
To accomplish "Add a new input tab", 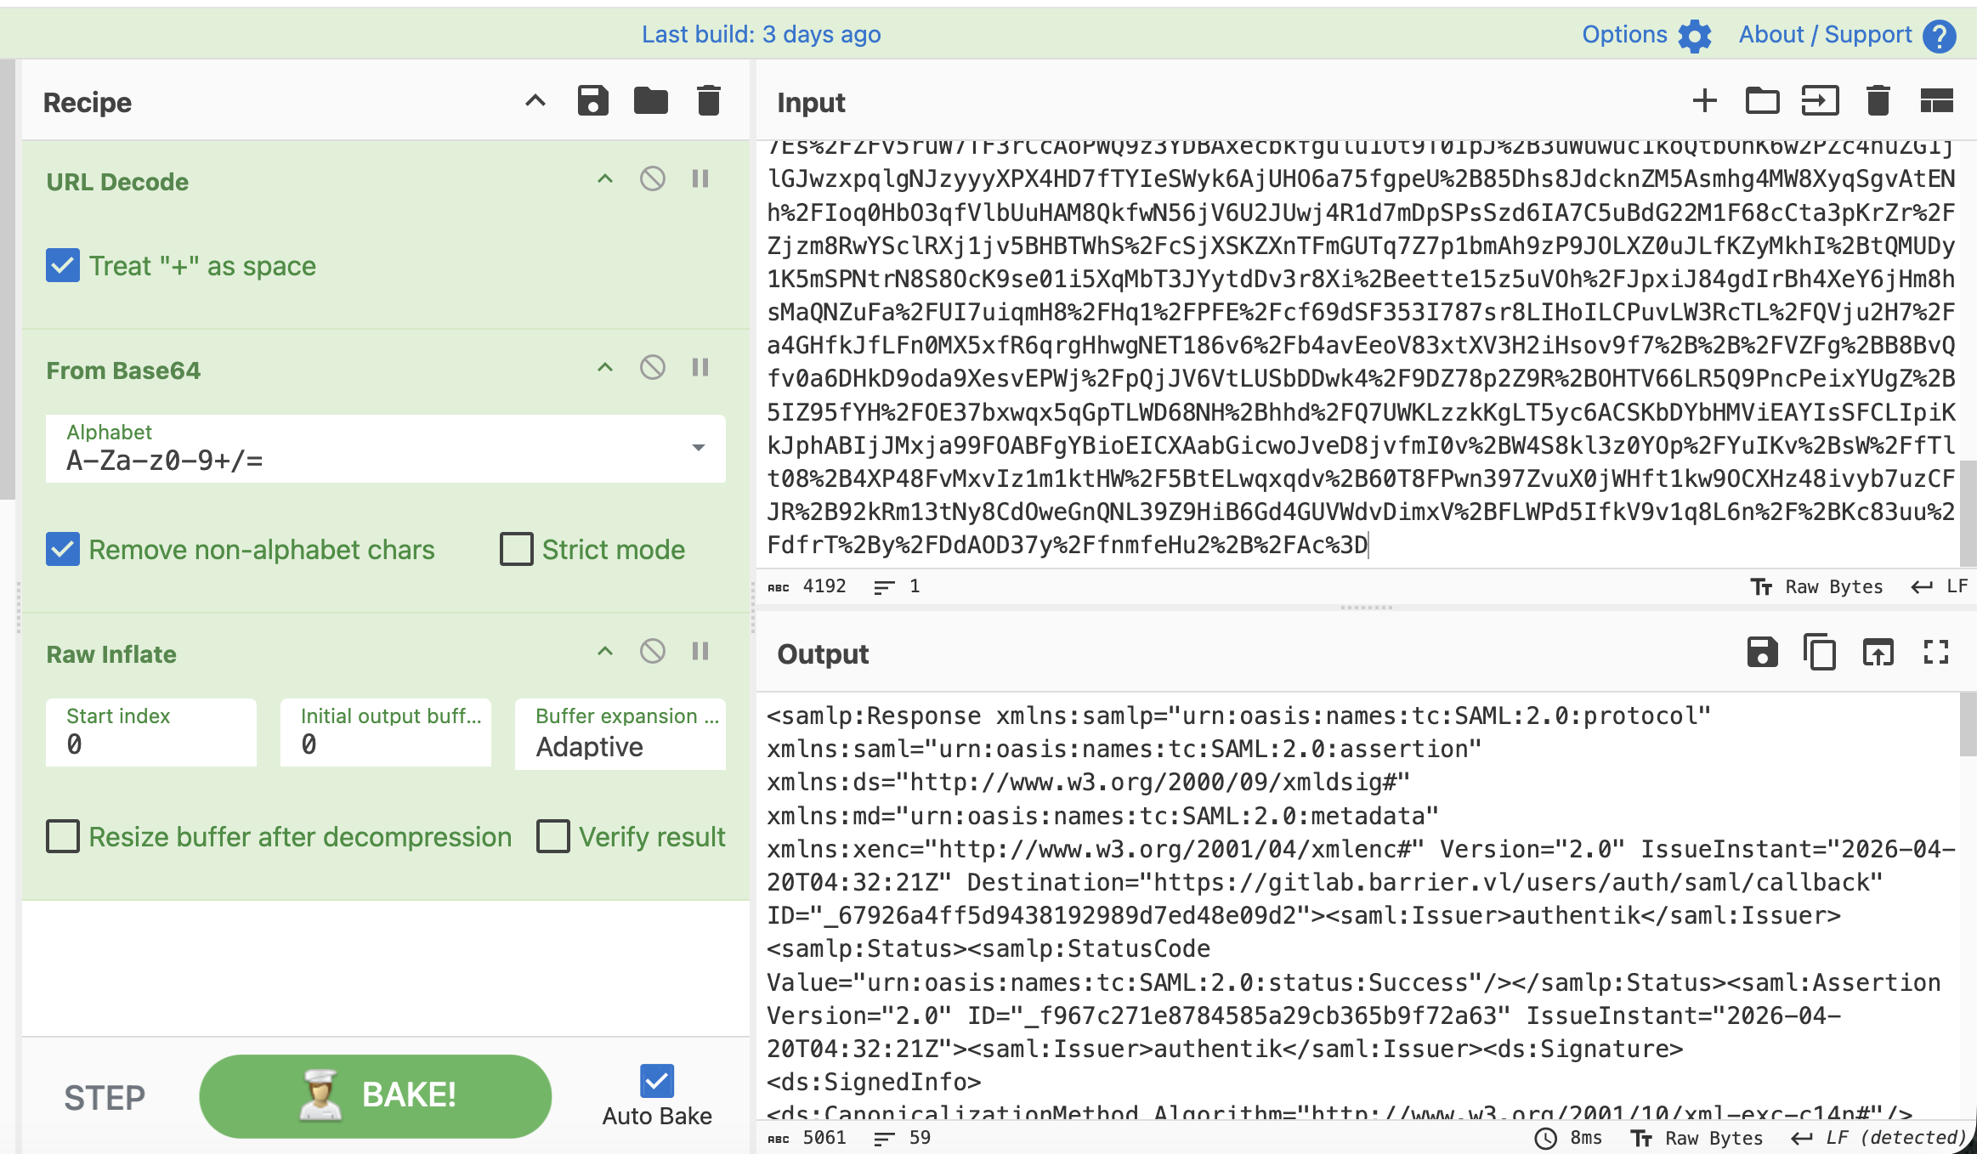I will pyautogui.click(x=1704, y=101).
